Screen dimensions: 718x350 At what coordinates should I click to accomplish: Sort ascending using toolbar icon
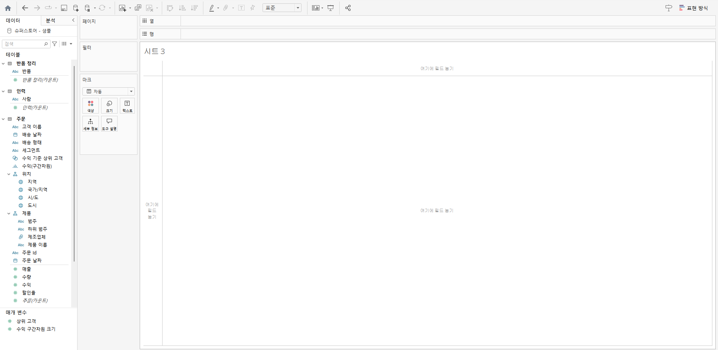click(182, 8)
